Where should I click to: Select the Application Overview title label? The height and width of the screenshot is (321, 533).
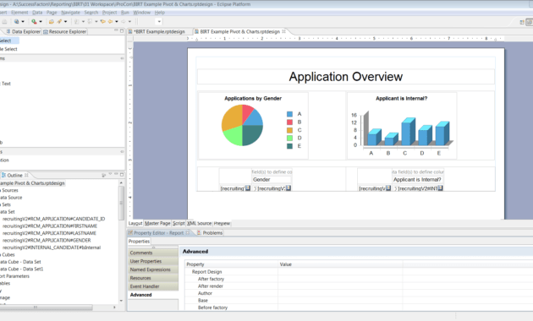point(346,77)
